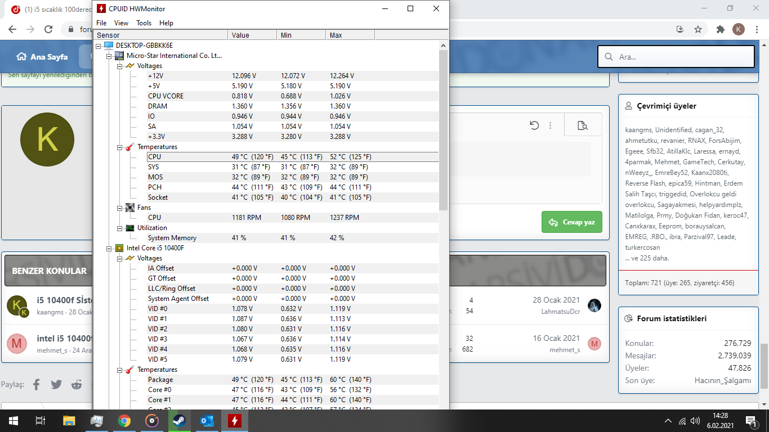Screen dimensions: 769x432
Task: Click the volume icon in system tray
Action: click(695, 421)
